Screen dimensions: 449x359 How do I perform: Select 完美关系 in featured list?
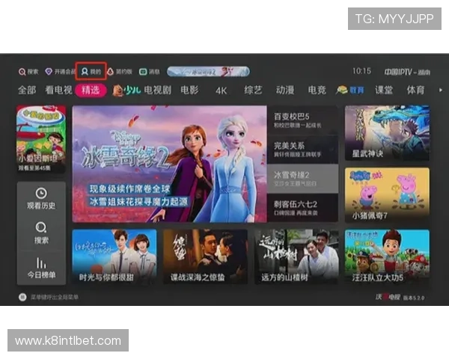[x=302, y=150]
